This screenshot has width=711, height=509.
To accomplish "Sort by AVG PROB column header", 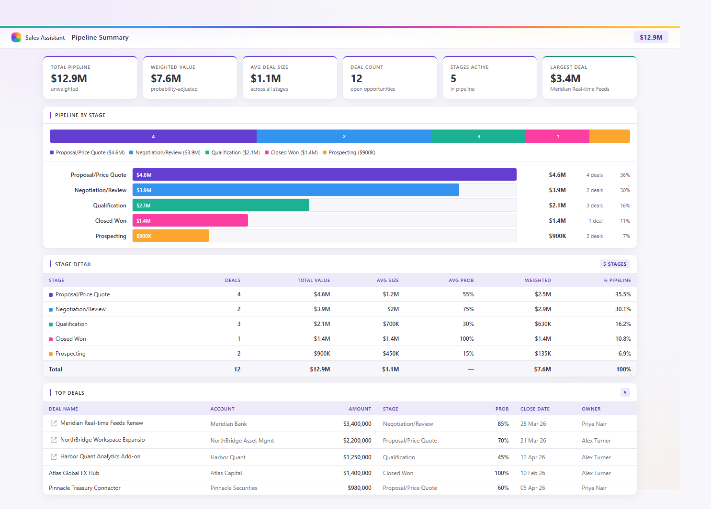I will pos(461,281).
